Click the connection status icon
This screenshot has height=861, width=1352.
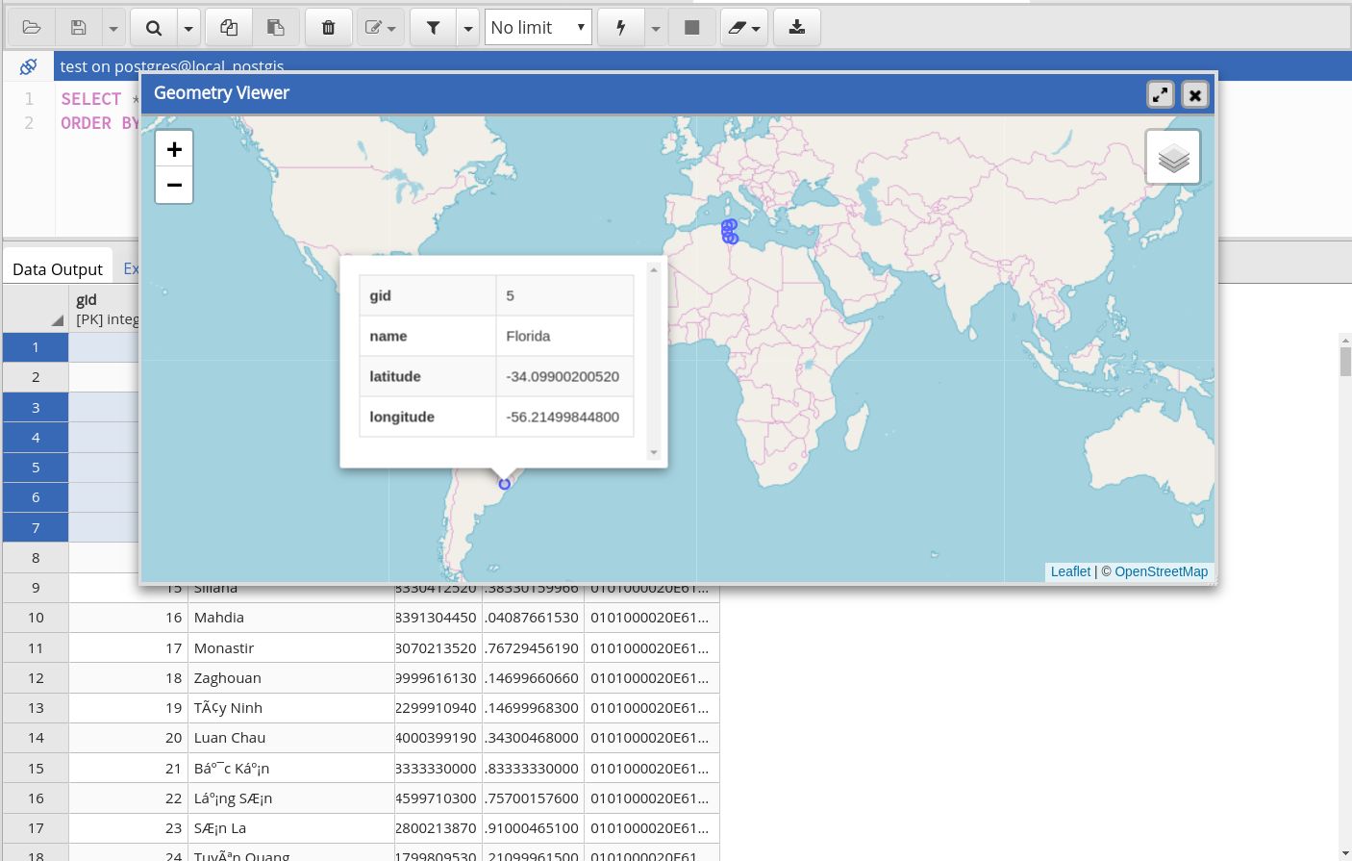28,66
